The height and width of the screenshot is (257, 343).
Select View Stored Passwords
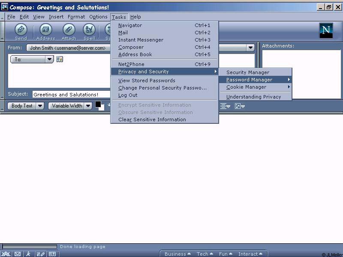(165, 81)
